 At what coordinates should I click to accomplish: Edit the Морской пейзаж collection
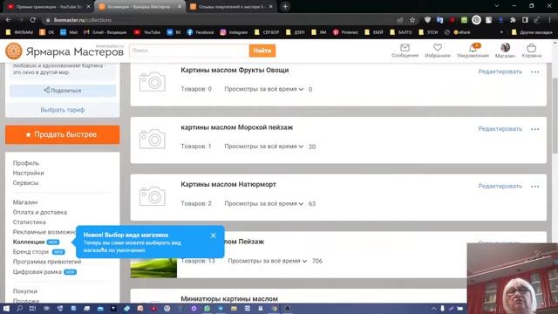tap(500, 129)
